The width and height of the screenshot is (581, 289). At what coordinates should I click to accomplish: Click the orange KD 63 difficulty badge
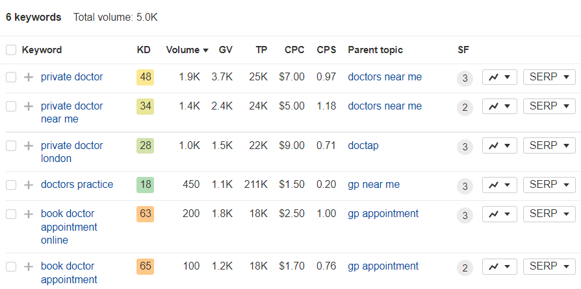146,214
